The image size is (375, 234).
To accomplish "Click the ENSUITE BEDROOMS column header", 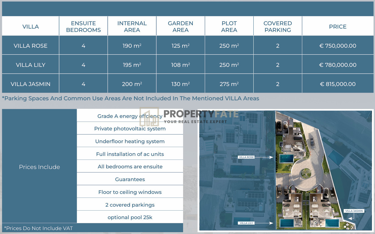I will point(83,26).
